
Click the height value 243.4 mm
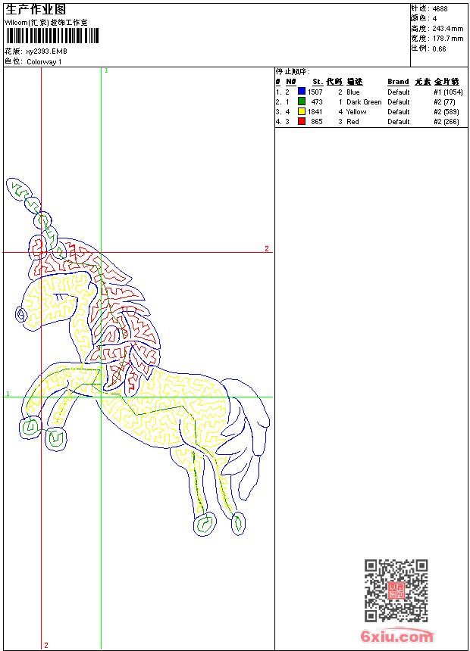447,29
